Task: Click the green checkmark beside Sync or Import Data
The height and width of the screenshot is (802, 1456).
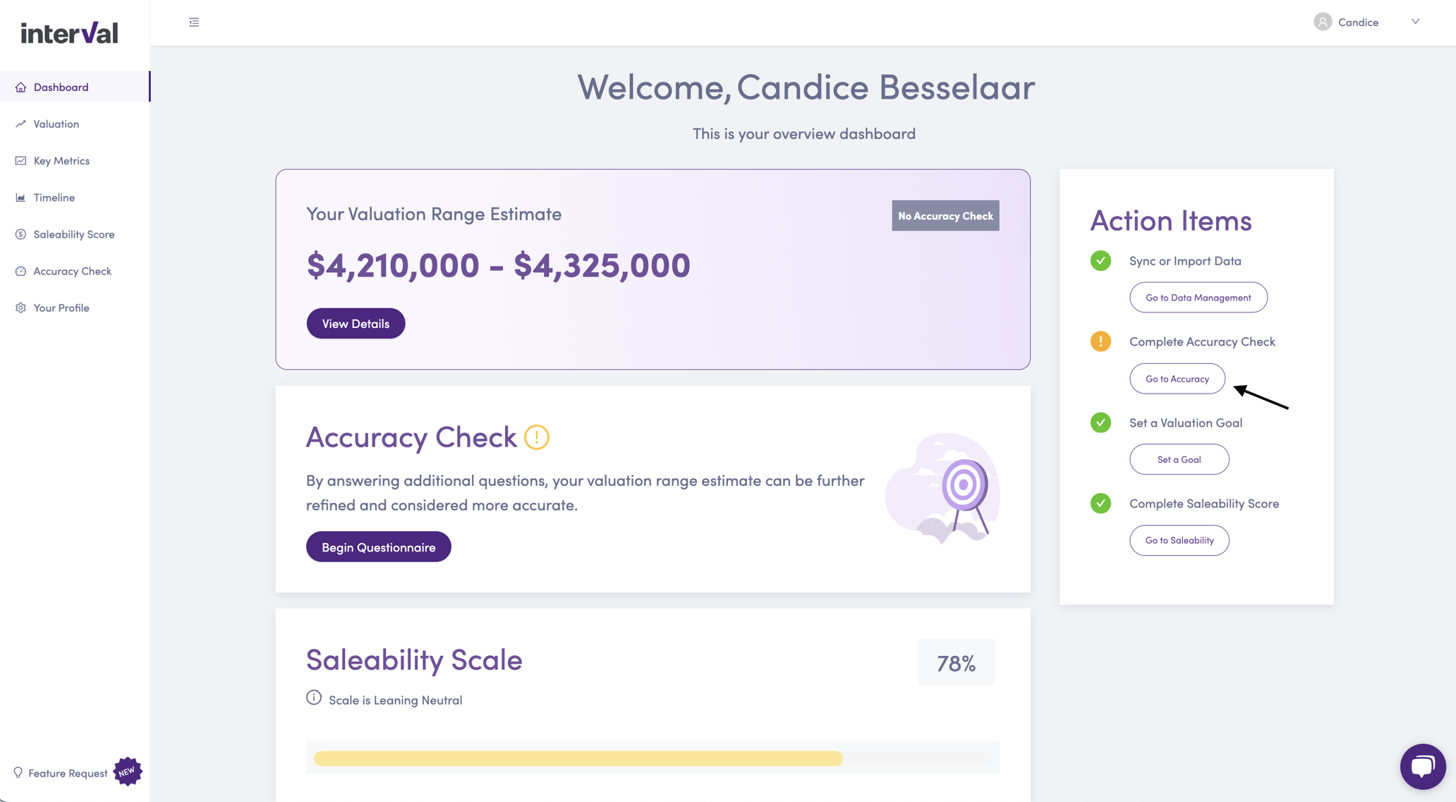Action: 1100,260
